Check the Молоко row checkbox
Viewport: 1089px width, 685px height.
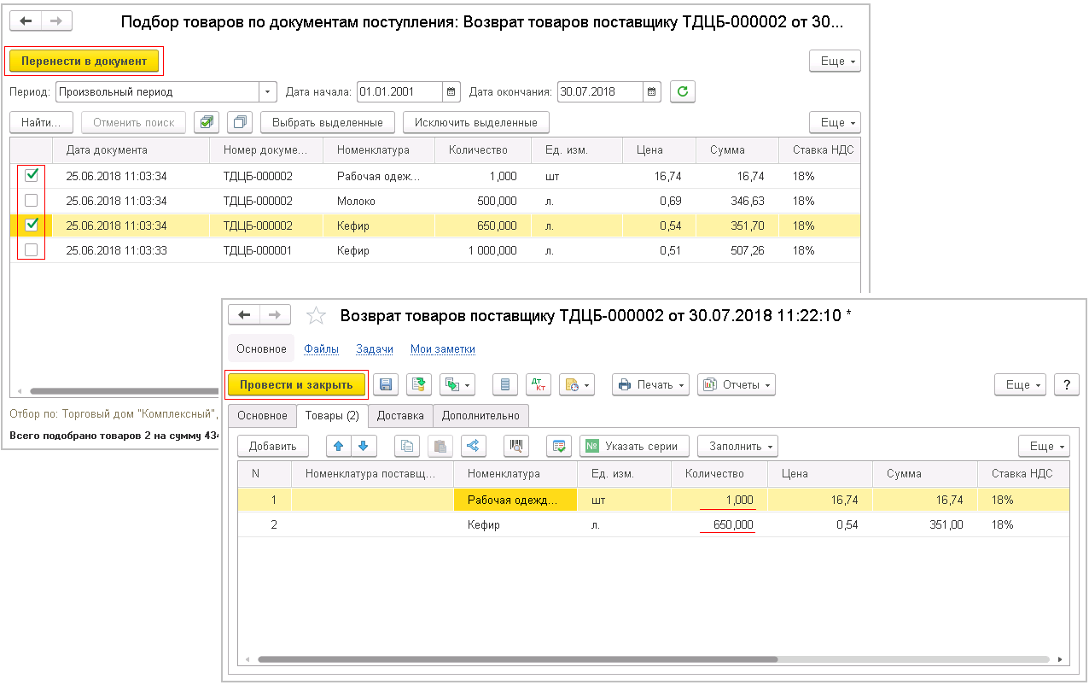pos(32,201)
